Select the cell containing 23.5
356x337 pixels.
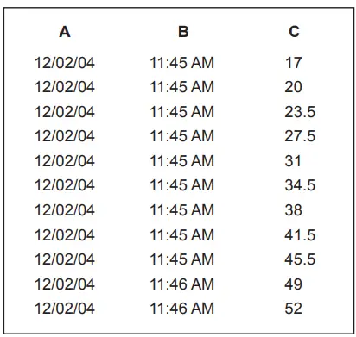(x=300, y=112)
